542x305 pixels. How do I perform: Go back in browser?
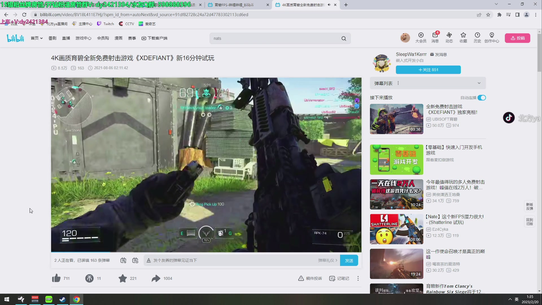[6, 15]
